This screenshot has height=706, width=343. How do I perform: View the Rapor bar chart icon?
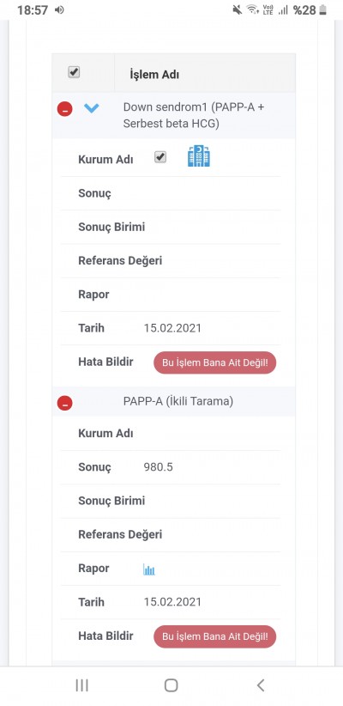point(149,569)
